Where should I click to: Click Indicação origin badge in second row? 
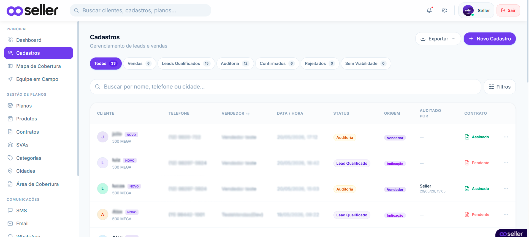(395, 164)
